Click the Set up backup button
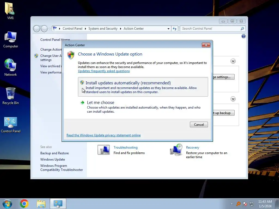The image size is (279, 209). click(224, 113)
